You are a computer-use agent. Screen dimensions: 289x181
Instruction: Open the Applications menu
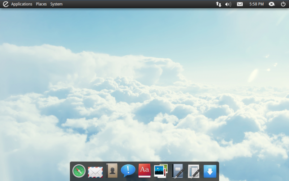[x=22, y=4]
